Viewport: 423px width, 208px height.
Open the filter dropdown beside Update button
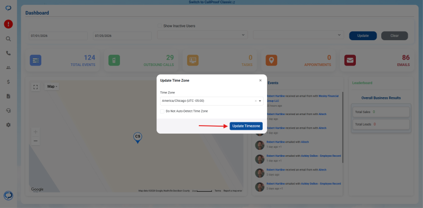click(298, 35)
